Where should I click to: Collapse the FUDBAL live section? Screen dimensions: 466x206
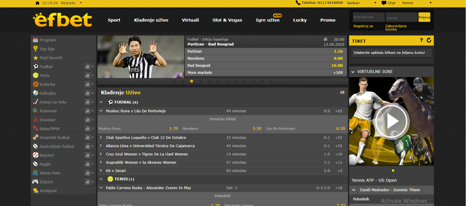101,102
